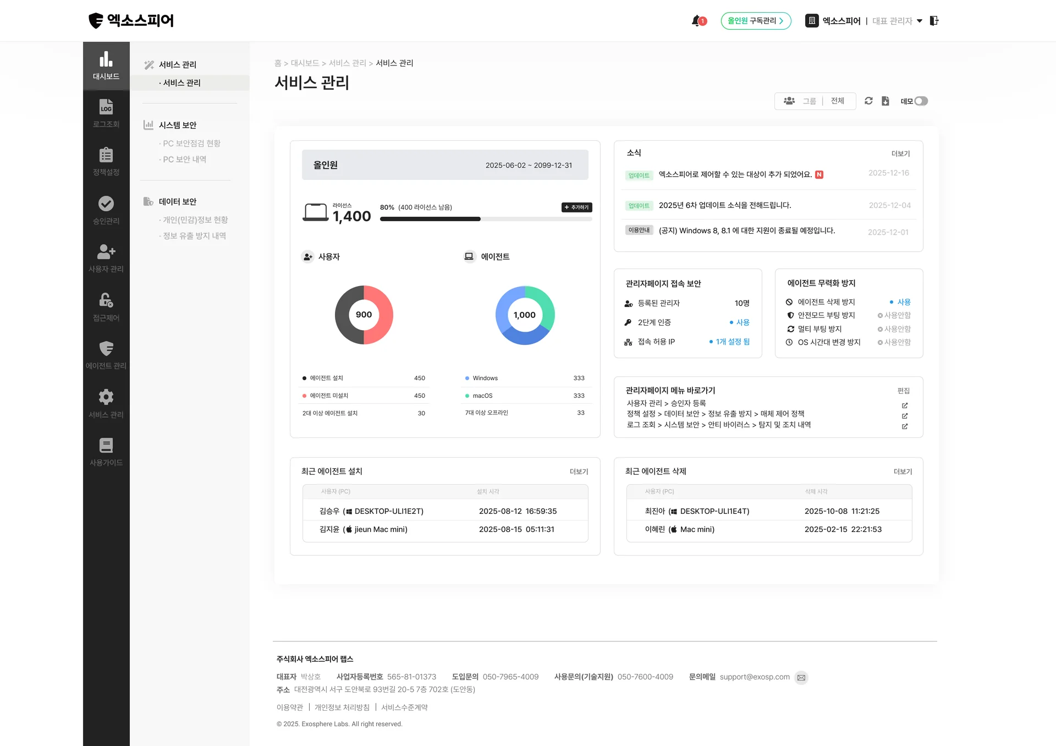Viewport: 1056px width, 746px height.
Task: Open the 대시보드 section in the sidebar
Action: pyautogui.click(x=106, y=66)
